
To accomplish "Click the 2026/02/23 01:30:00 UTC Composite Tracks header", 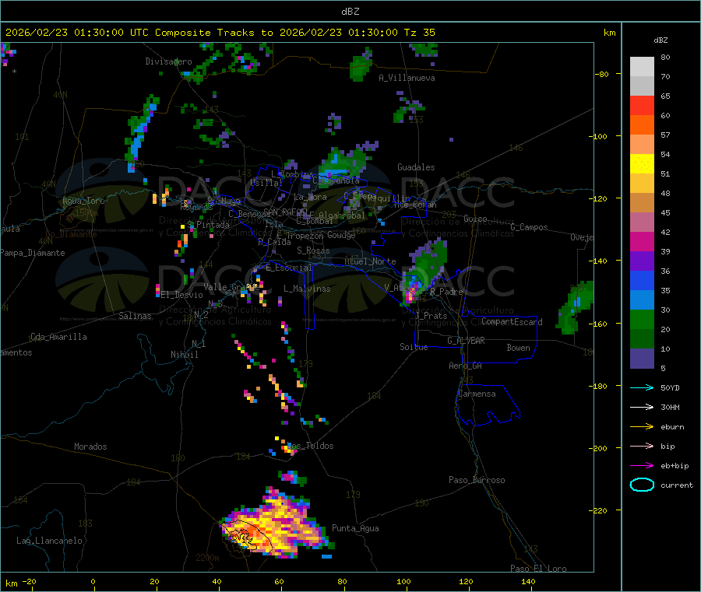I will (x=220, y=33).
